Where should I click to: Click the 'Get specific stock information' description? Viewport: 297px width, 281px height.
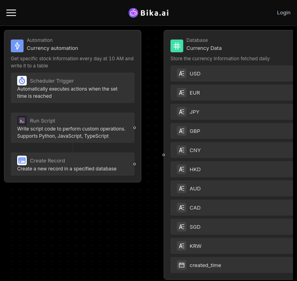point(72,62)
